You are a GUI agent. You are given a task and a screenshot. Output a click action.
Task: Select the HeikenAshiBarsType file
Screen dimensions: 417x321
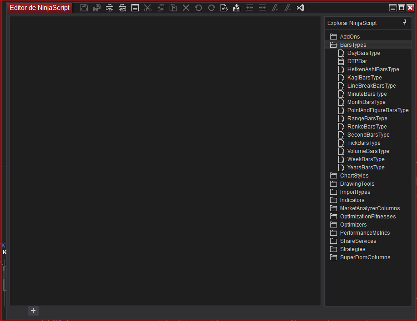369,69
